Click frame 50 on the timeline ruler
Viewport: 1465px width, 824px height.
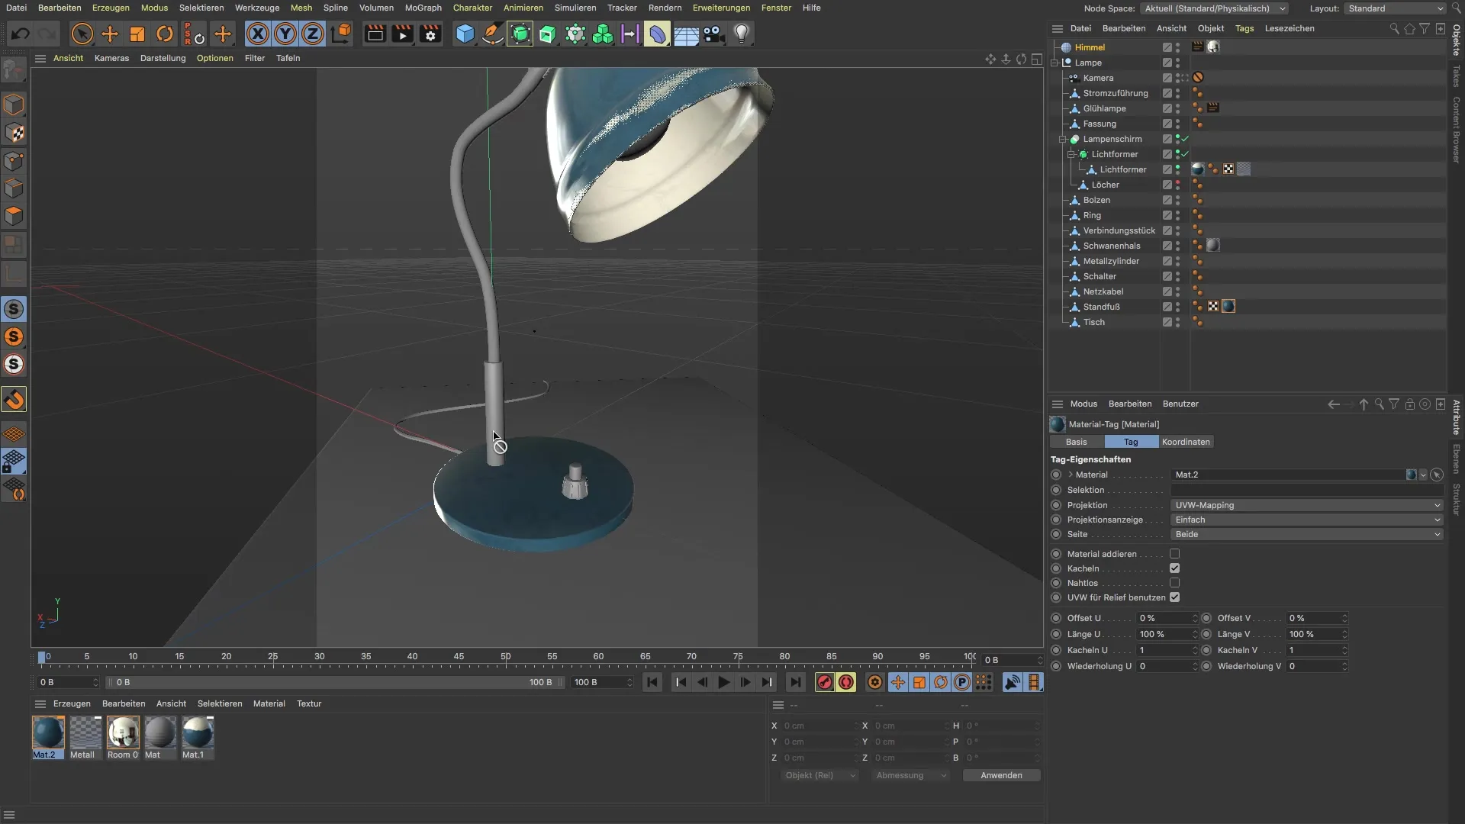coord(506,657)
